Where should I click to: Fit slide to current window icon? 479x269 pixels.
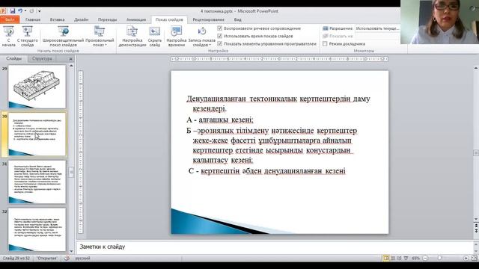click(x=474, y=258)
